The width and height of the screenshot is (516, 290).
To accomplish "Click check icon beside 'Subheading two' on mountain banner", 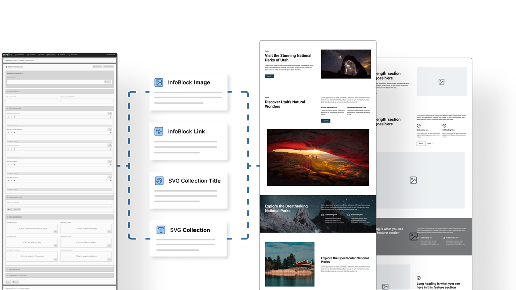I will point(349,215).
